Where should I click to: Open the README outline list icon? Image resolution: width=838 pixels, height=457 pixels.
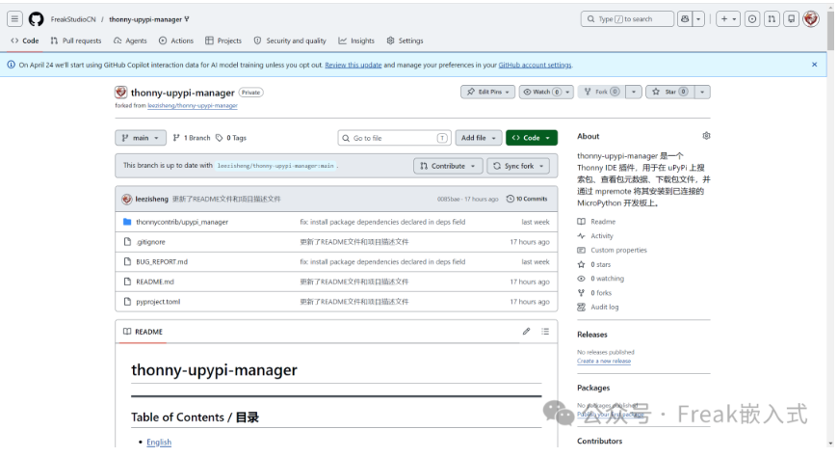(545, 332)
